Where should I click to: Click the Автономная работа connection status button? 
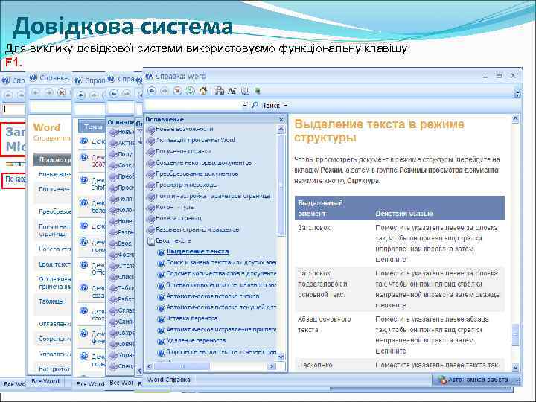[x=476, y=380]
